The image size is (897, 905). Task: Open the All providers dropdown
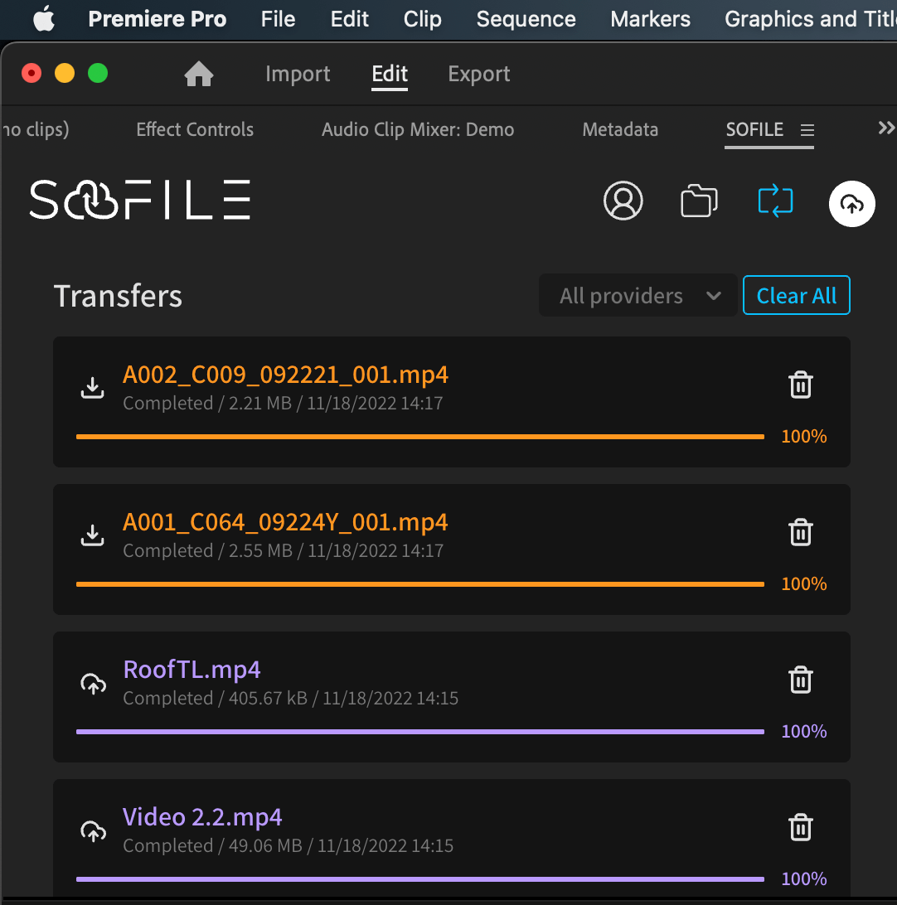pyautogui.click(x=638, y=296)
